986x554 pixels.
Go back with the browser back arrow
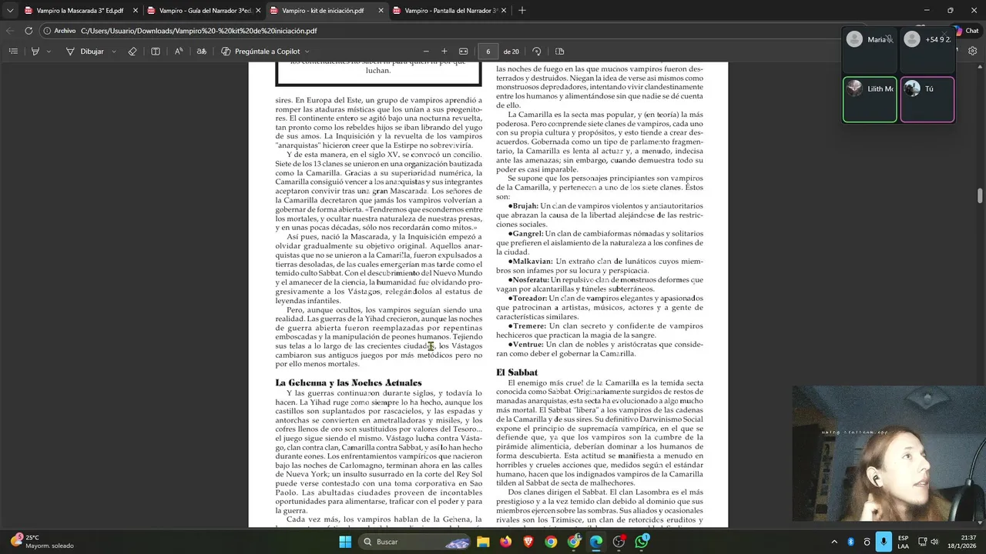10,31
